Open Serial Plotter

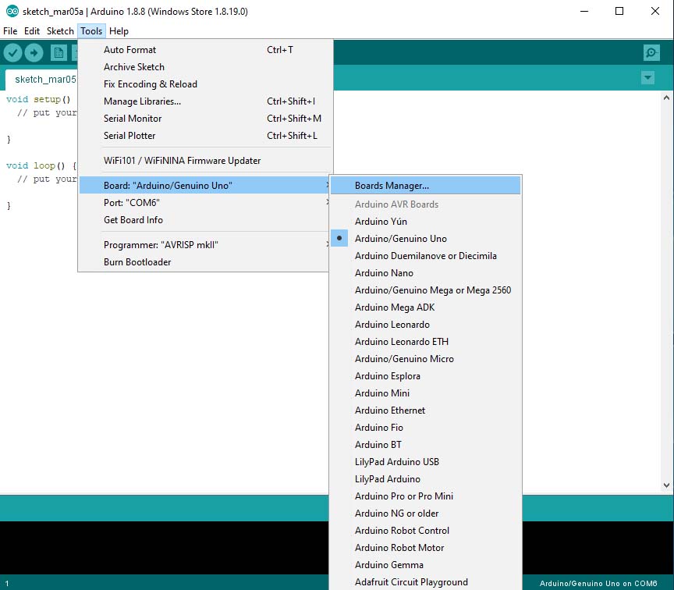(205, 136)
